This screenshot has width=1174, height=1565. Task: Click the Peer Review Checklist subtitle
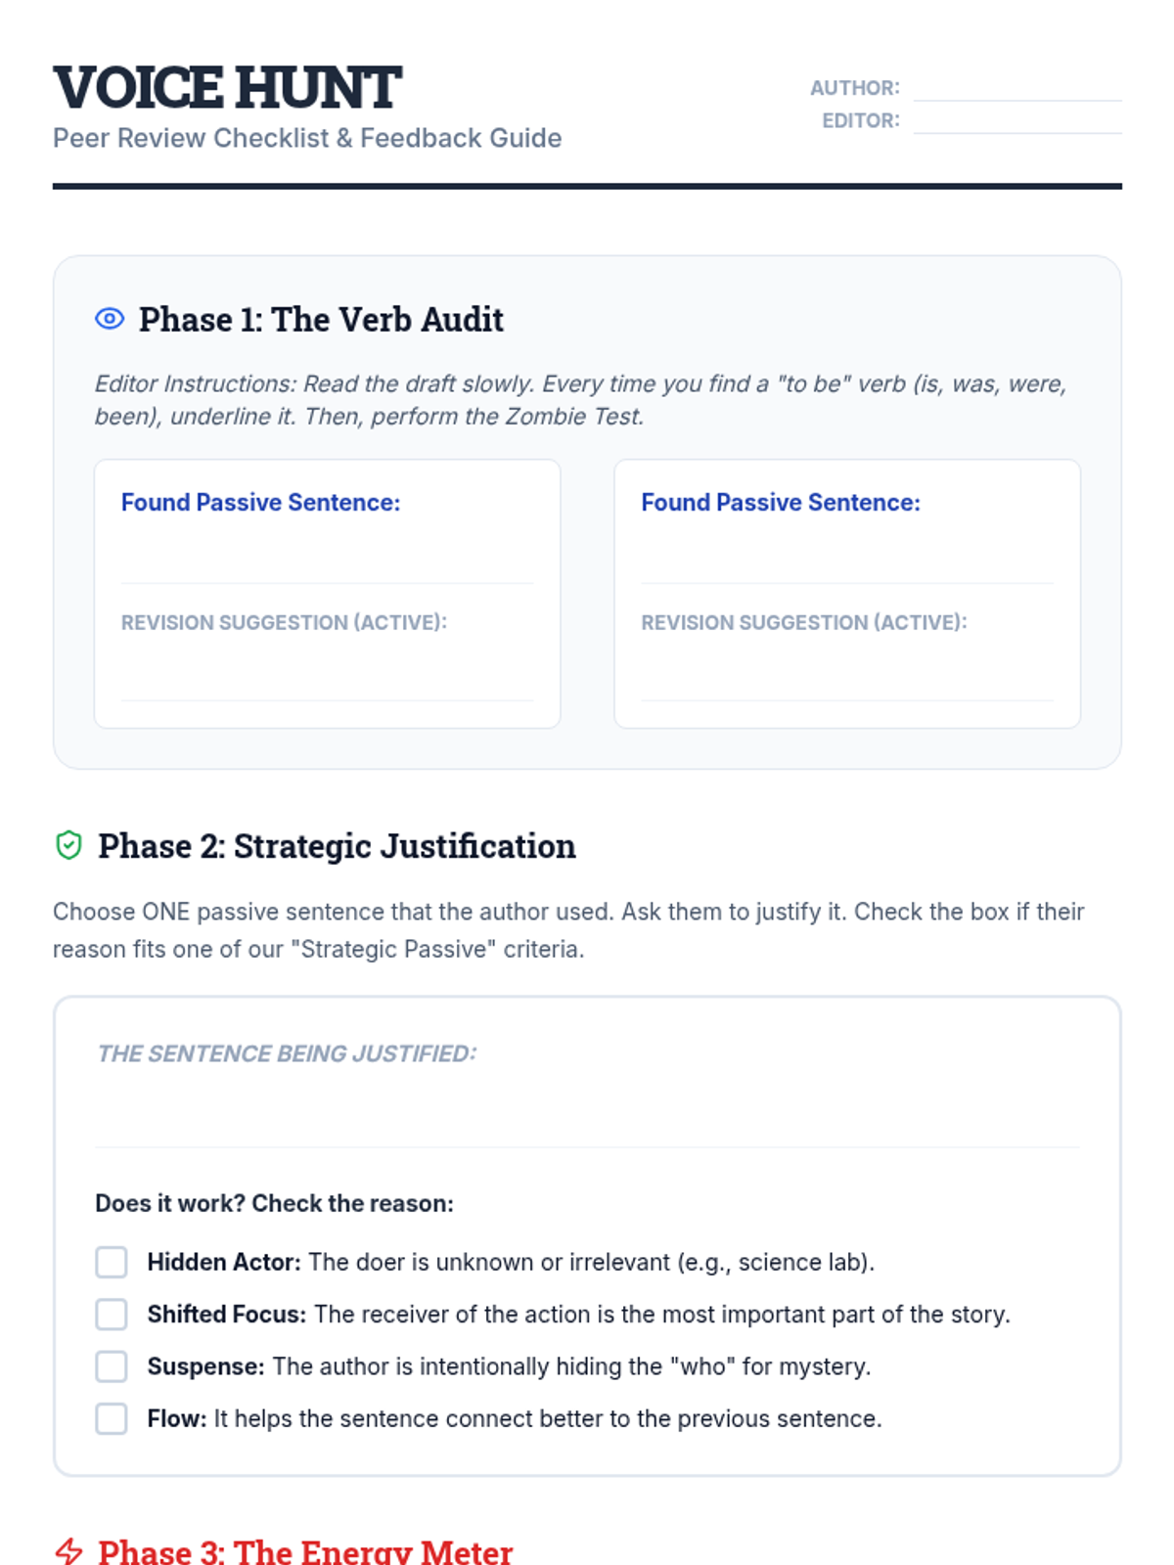[307, 138]
